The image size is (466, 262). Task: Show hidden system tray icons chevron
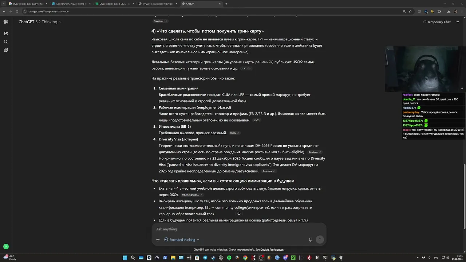(x=418, y=258)
